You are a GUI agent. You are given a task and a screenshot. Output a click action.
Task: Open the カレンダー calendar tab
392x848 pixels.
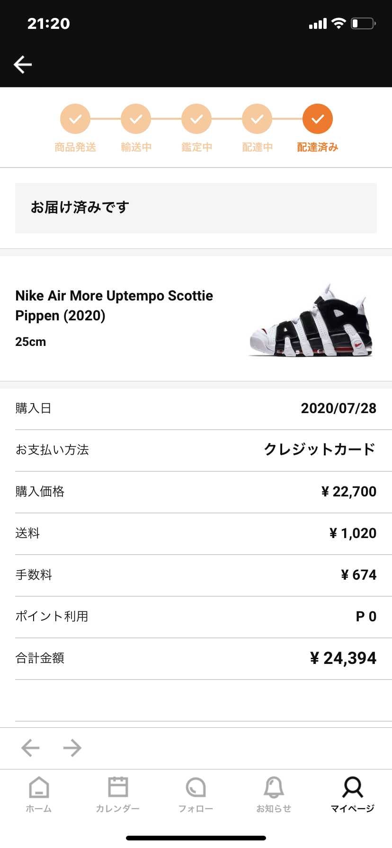pyautogui.click(x=118, y=795)
